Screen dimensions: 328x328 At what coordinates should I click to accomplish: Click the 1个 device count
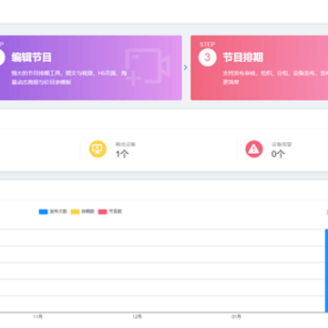[122, 154]
